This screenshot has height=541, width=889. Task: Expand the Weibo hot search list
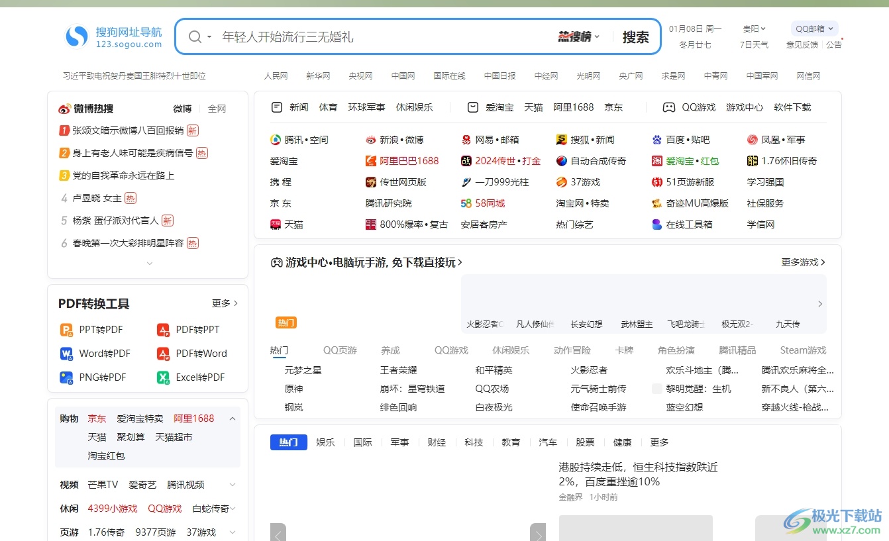click(x=150, y=264)
